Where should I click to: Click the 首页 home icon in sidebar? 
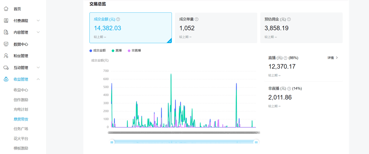coord(6,9)
